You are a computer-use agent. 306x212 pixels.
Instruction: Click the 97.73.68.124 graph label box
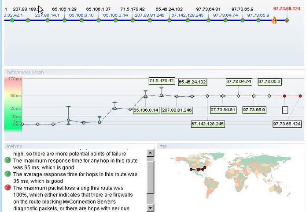click(x=287, y=124)
